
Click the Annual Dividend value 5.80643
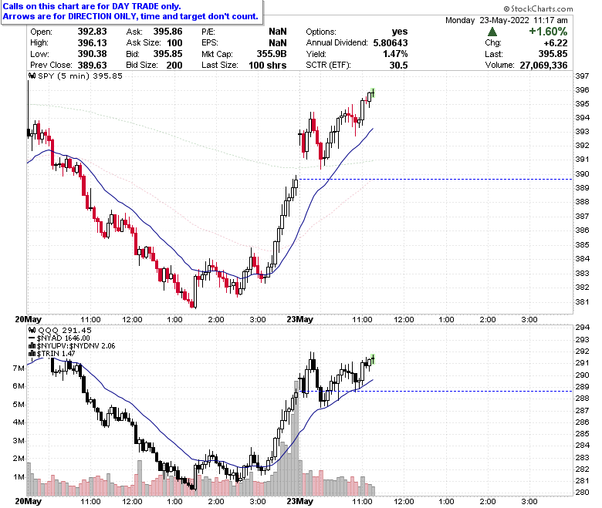click(391, 43)
